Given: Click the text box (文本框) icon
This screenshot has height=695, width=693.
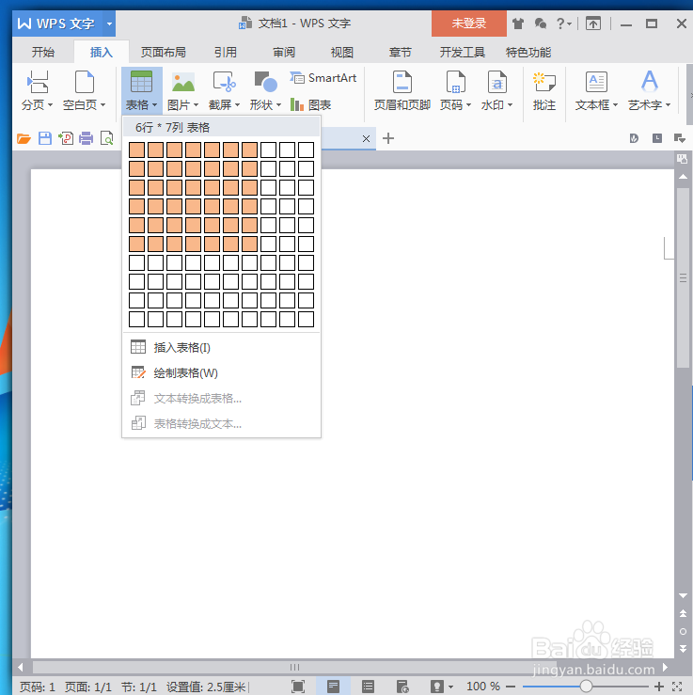Looking at the screenshot, I should click(x=596, y=83).
